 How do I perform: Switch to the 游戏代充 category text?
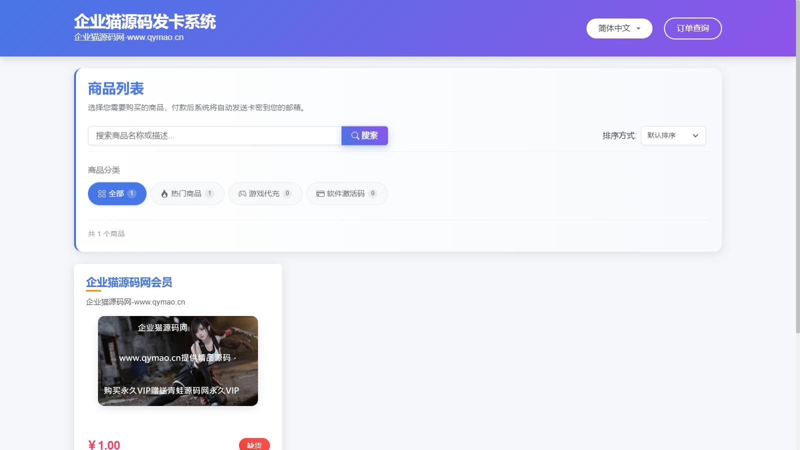(x=264, y=193)
